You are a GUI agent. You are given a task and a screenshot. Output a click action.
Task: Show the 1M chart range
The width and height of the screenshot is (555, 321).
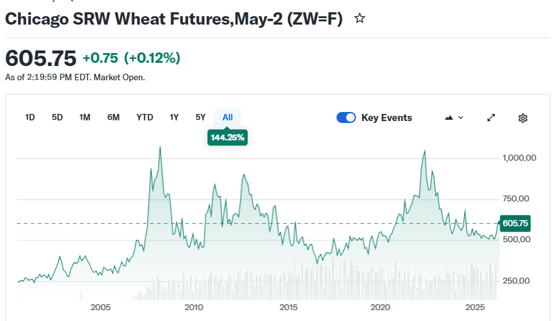click(x=85, y=117)
